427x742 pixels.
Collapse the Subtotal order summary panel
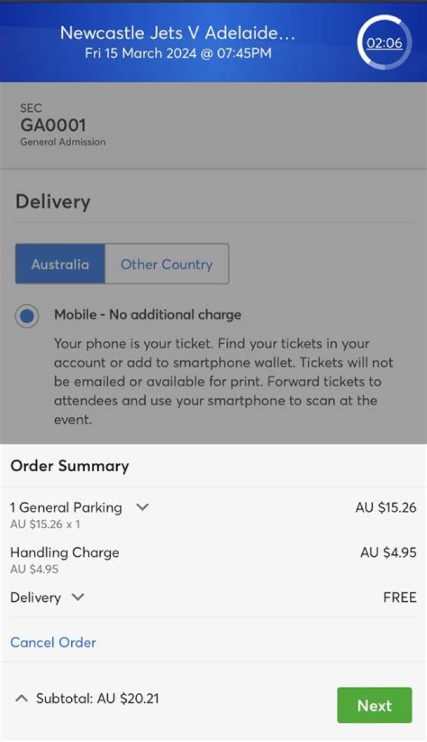pyautogui.click(x=21, y=699)
